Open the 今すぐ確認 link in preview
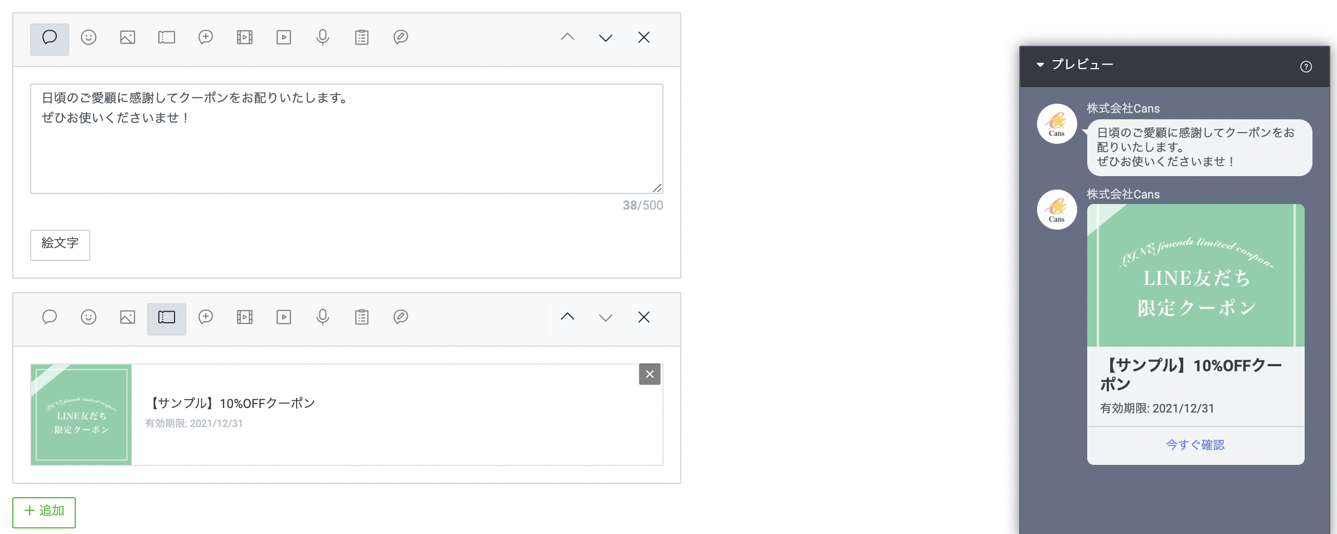The width and height of the screenshot is (1337, 534). 1195,445
